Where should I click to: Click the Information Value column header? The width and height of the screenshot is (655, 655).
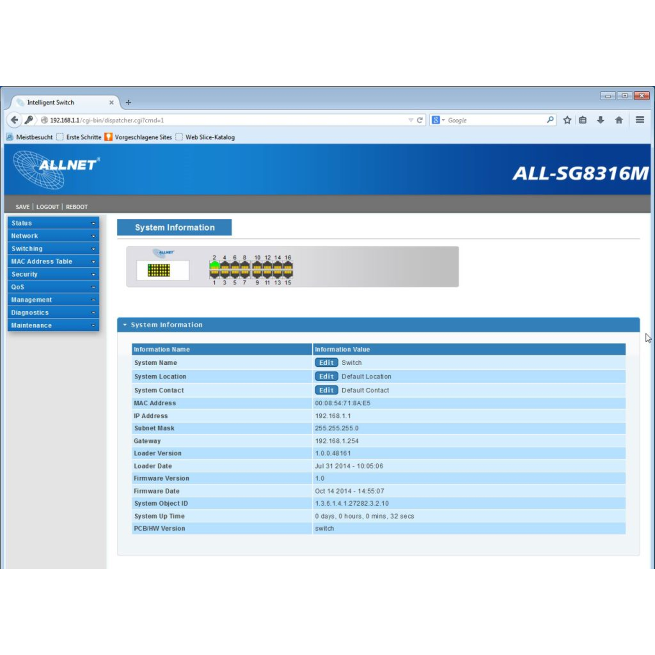tap(469, 349)
